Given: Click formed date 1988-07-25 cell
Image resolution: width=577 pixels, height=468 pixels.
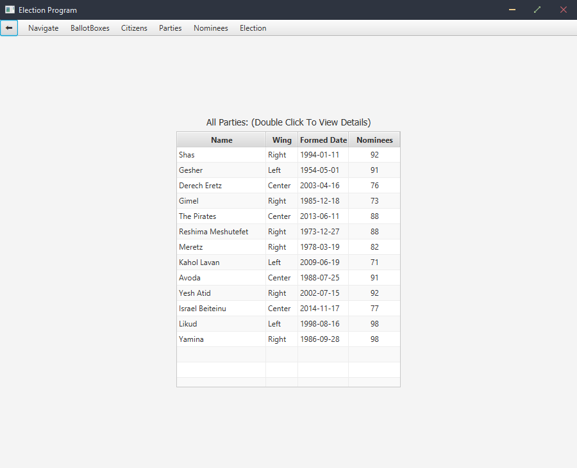Looking at the screenshot, I should click(x=323, y=278).
